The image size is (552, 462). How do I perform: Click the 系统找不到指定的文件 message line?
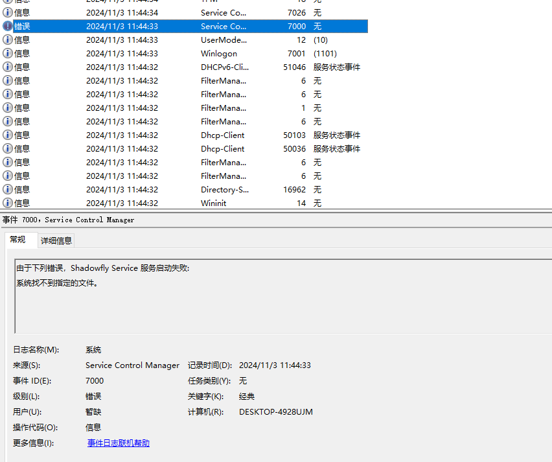point(57,283)
